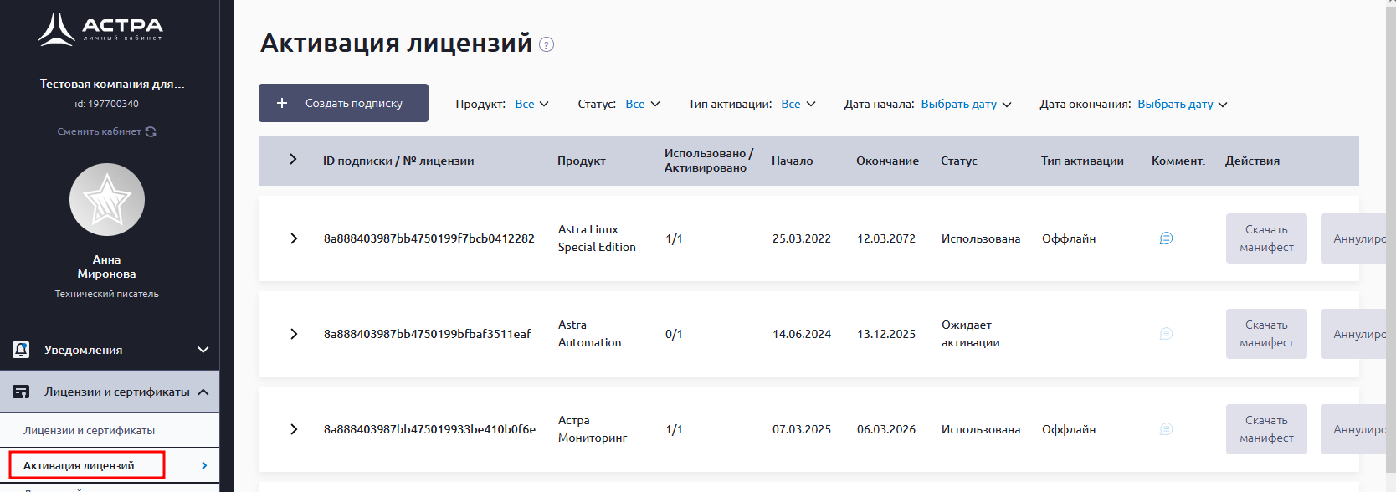Image resolution: width=1396 pixels, height=492 pixels.
Task: Open comment icon for Астра Мониторинг row
Action: point(1166,429)
